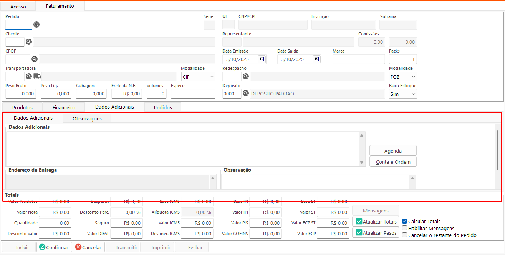
Task: Open calendar picker for Data Emissão
Action: click(x=262, y=59)
